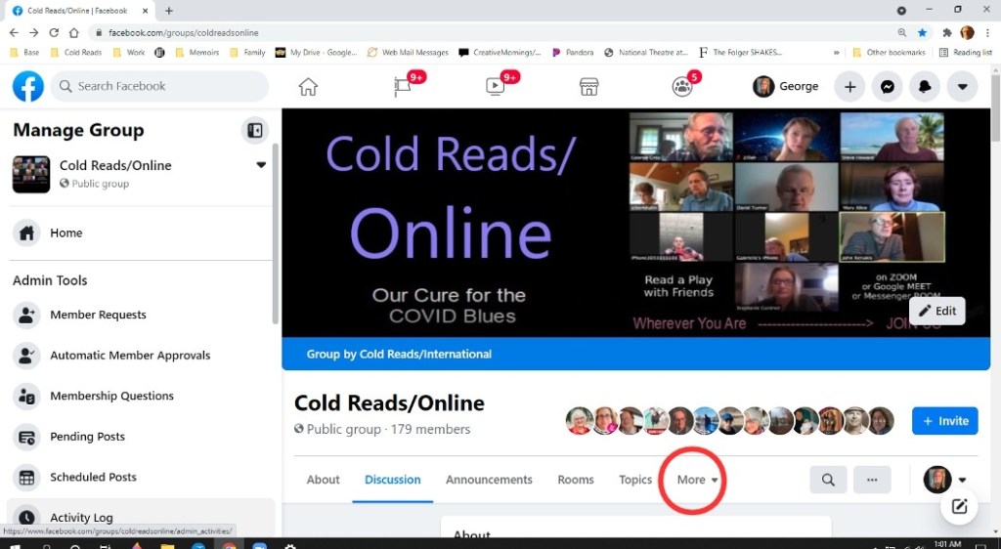Open the Watch video icon in top bar

click(x=496, y=87)
